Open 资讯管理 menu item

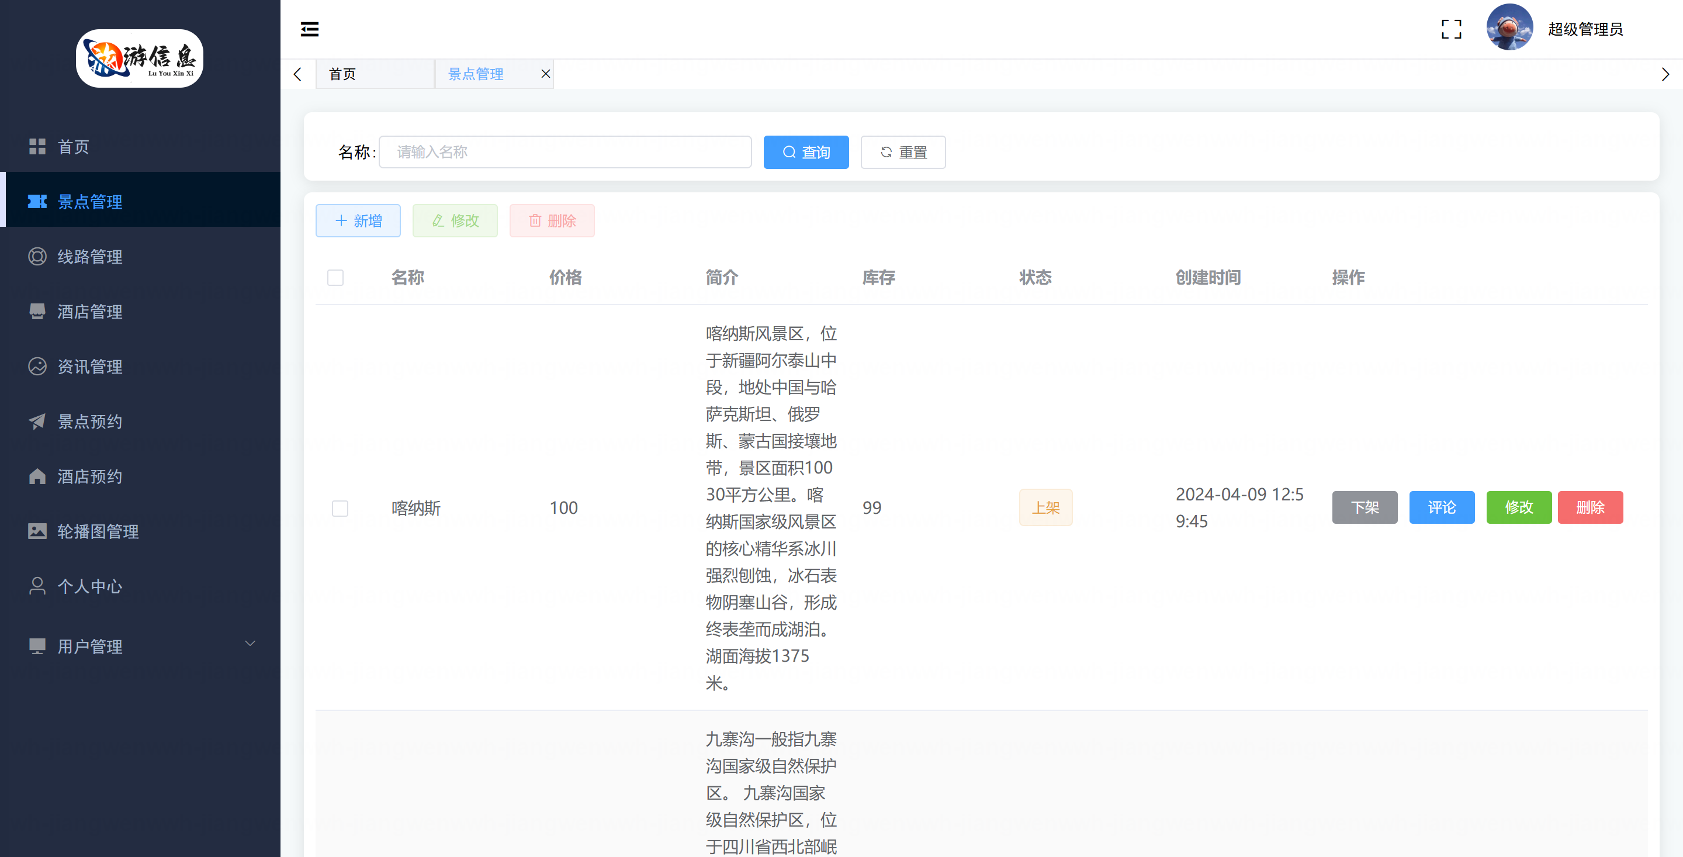pos(89,367)
